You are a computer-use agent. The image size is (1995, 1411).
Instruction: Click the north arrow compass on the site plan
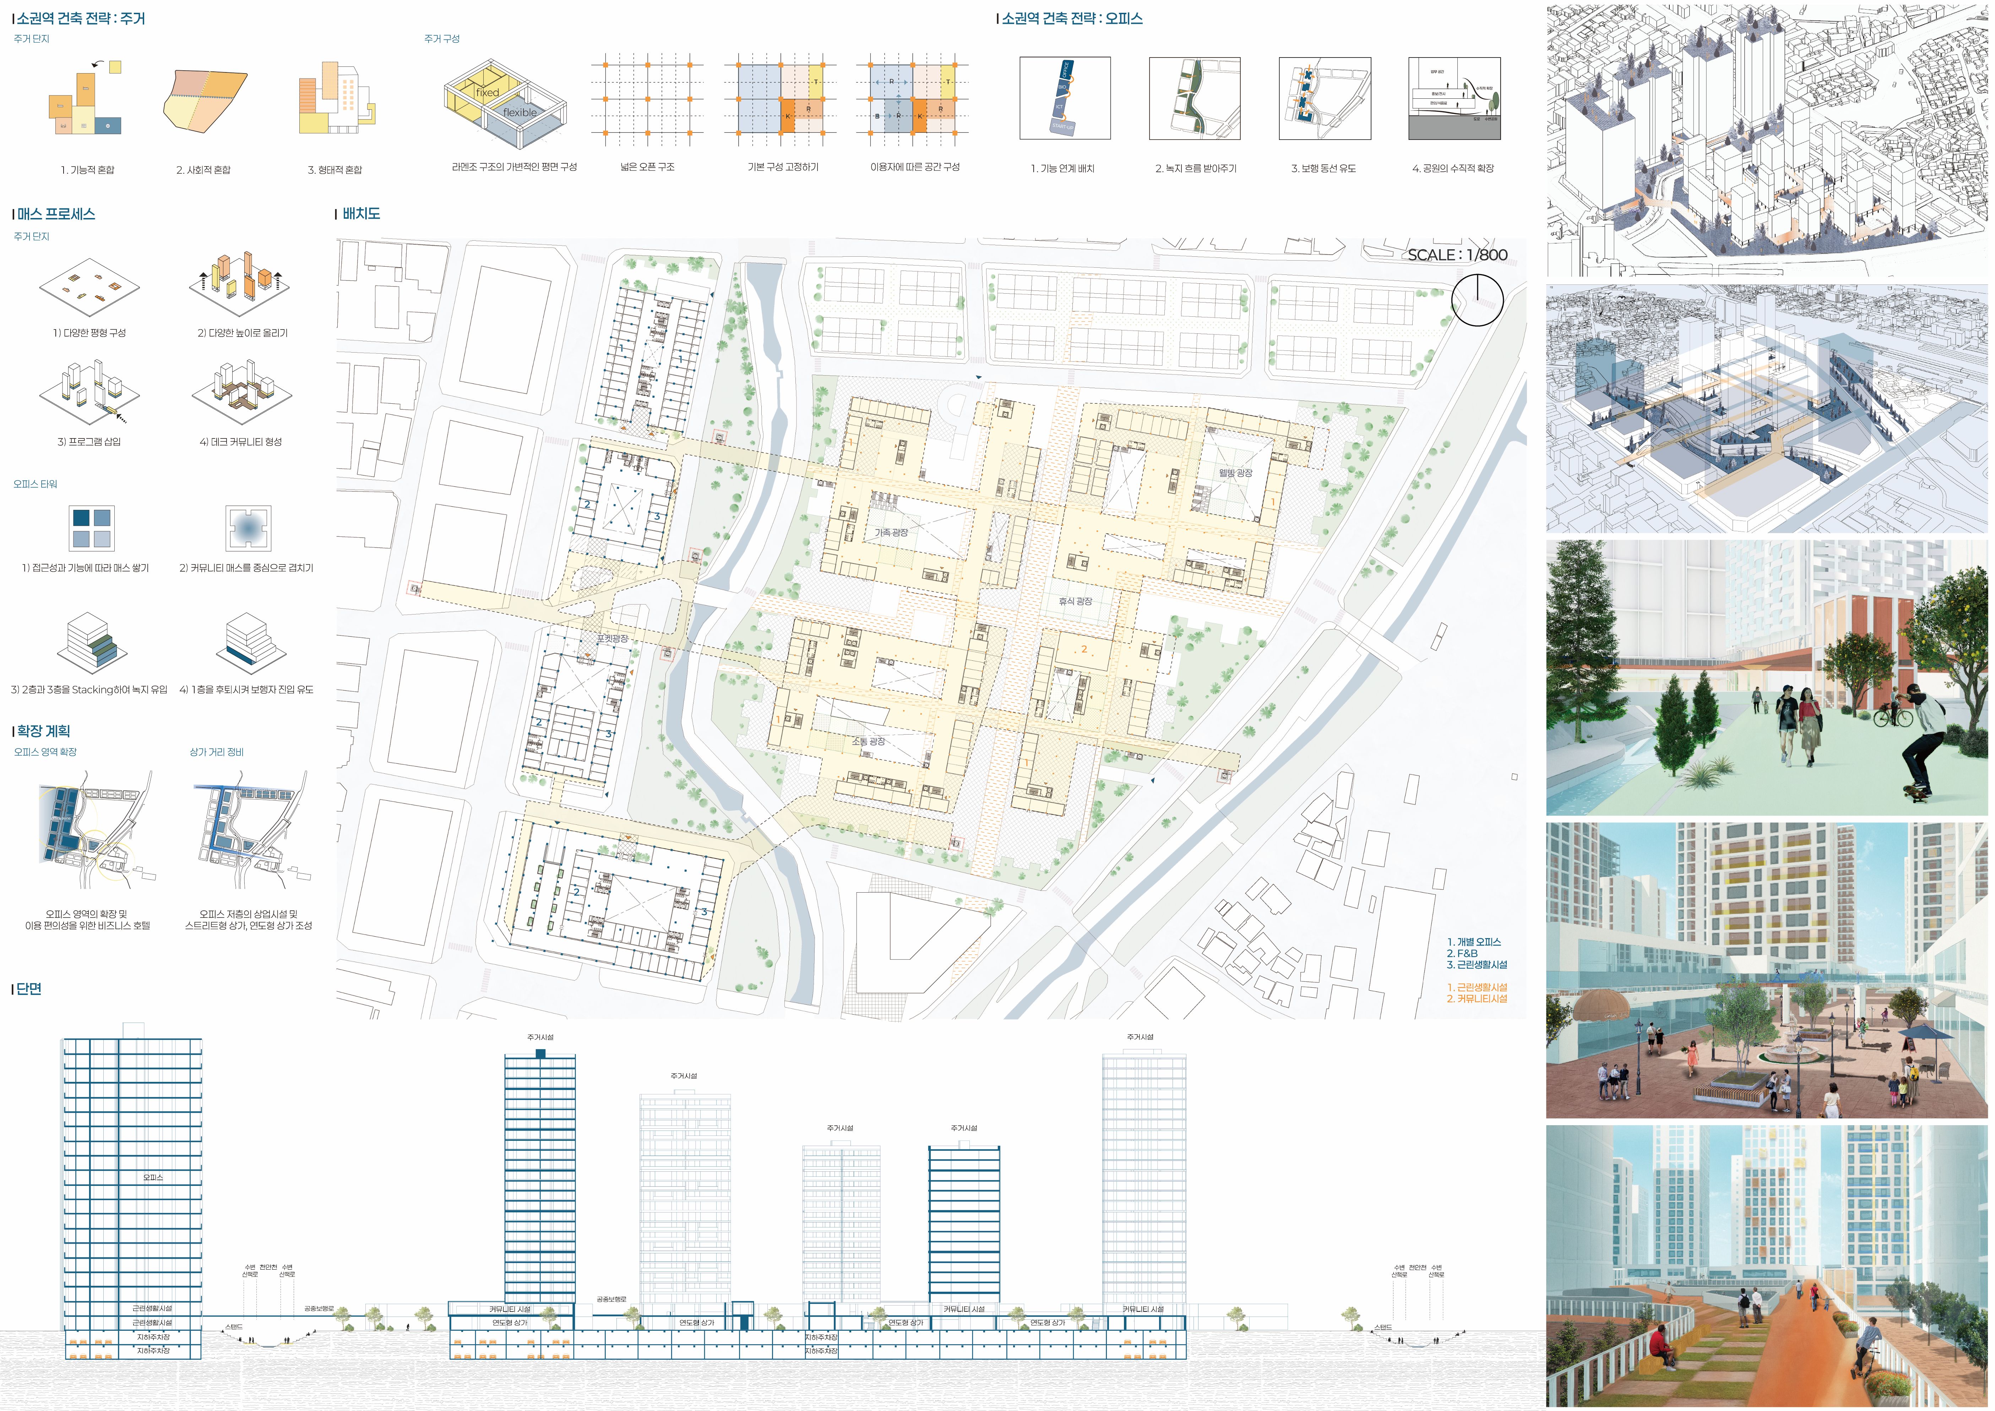[x=1477, y=301]
